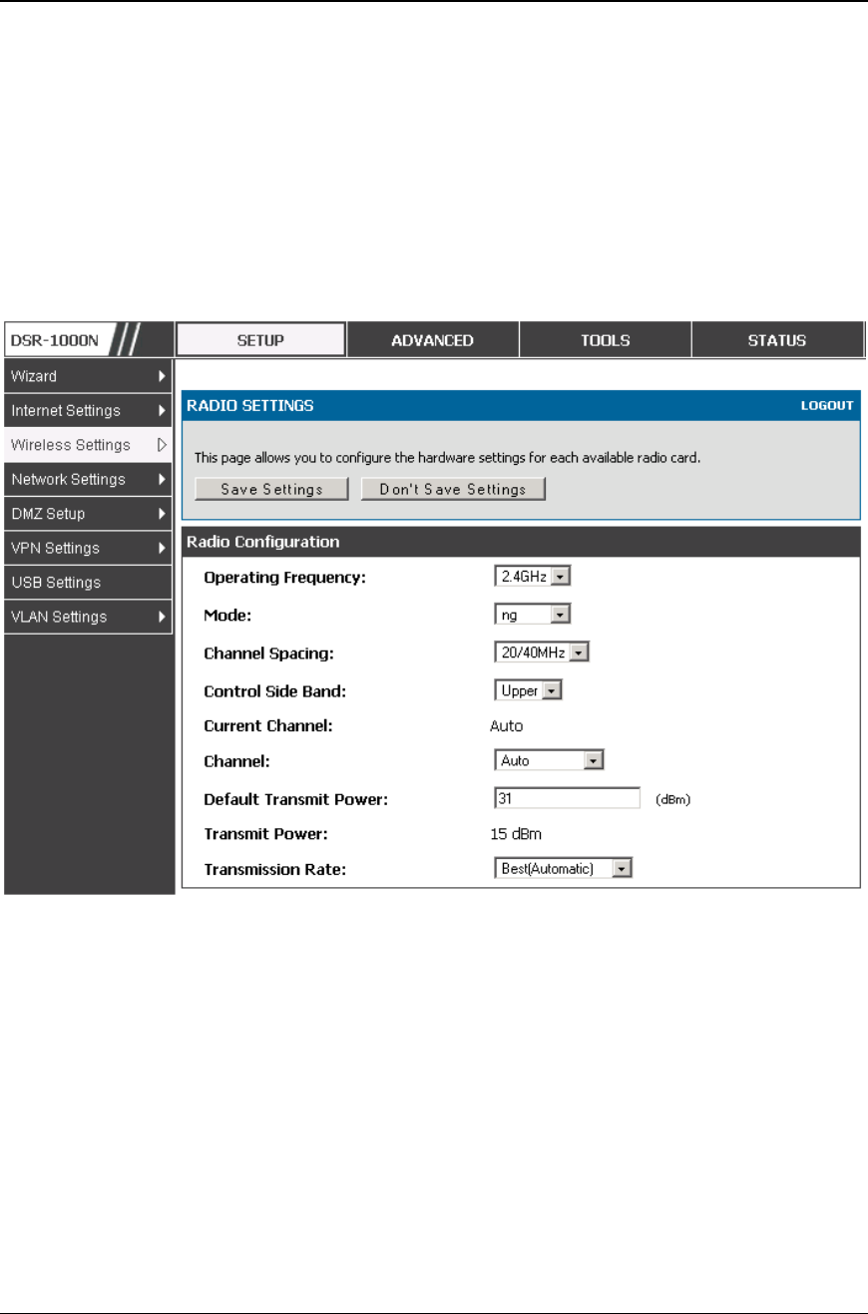This screenshot has height=1314, width=868.
Task: Expand arrow next to Network Settings
Action: 162,480
